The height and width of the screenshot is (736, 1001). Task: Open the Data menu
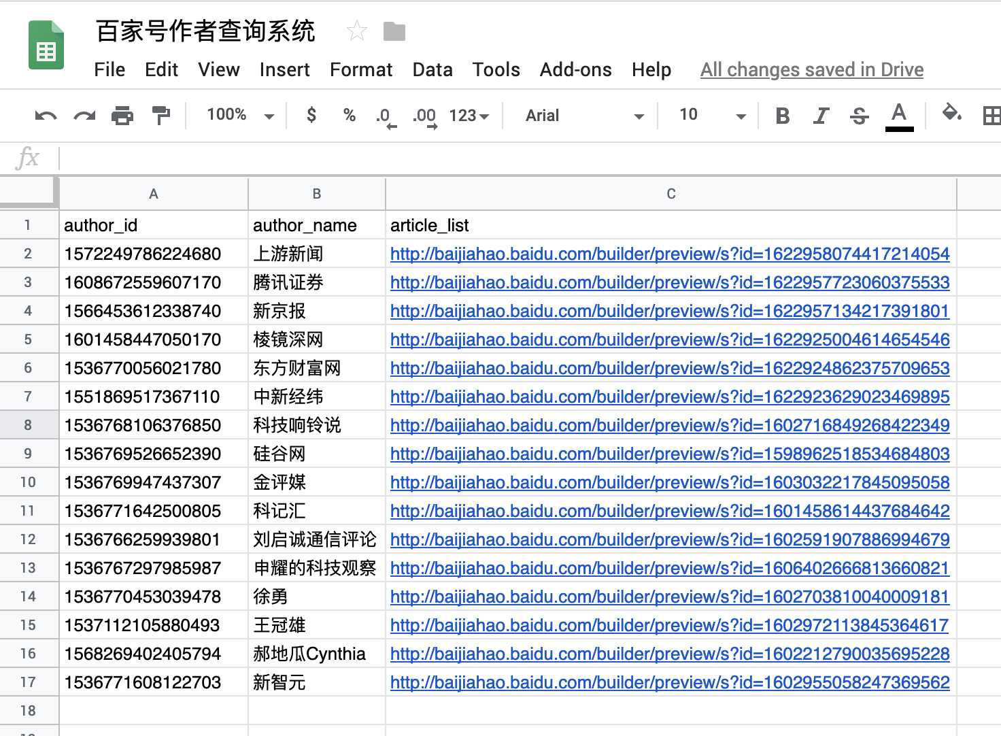(x=432, y=69)
